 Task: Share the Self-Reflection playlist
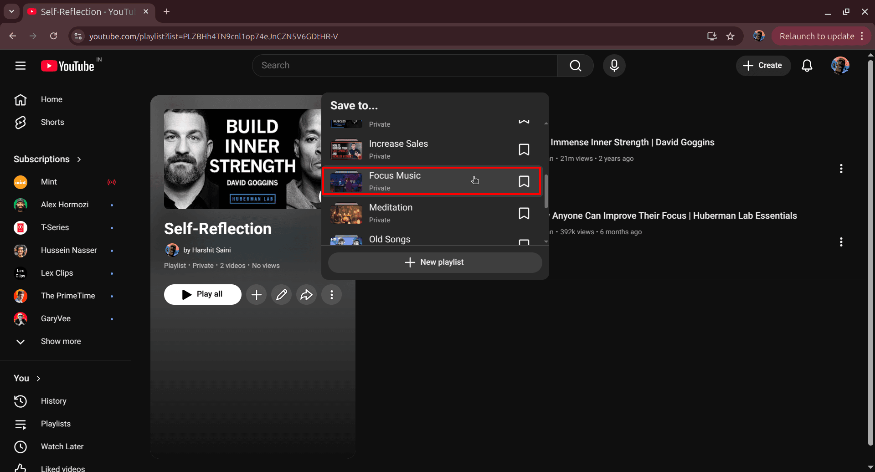[x=306, y=294]
